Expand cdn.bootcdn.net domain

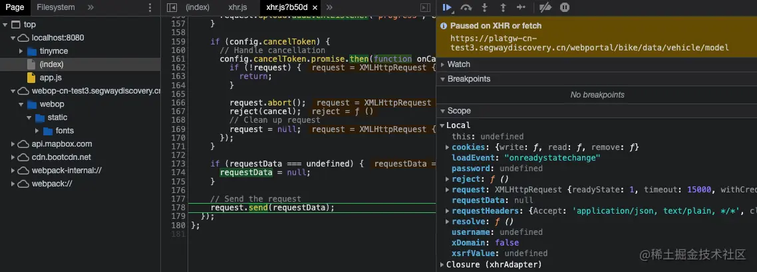(13, 157)
